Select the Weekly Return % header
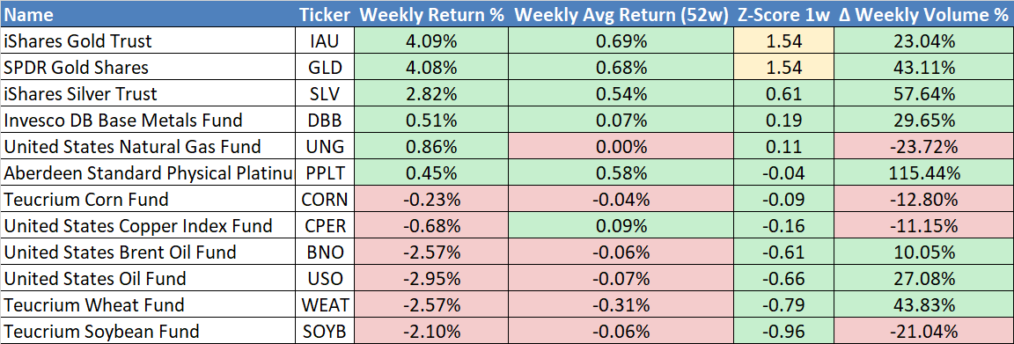Image resolution: width=1014 pixels, height=344 pixels. [x=431, y=14]
